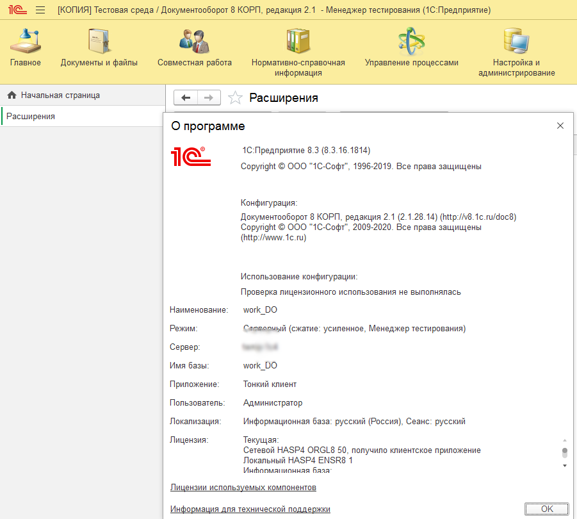Open the Управление процессами section
Viewport: 577px width, 519px height.
[412, 47]
